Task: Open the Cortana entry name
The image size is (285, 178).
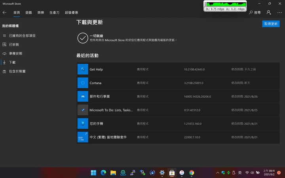Action: [95, 83]
